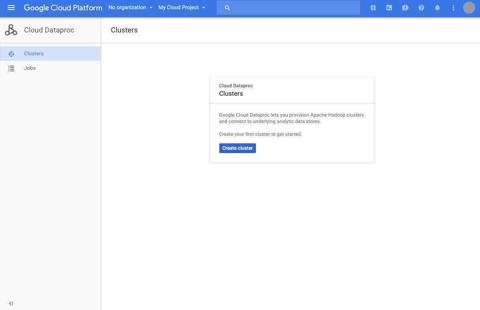This screenshot has height=310, width=480.
Task: Open the help question mark icon
Action: 421,8
